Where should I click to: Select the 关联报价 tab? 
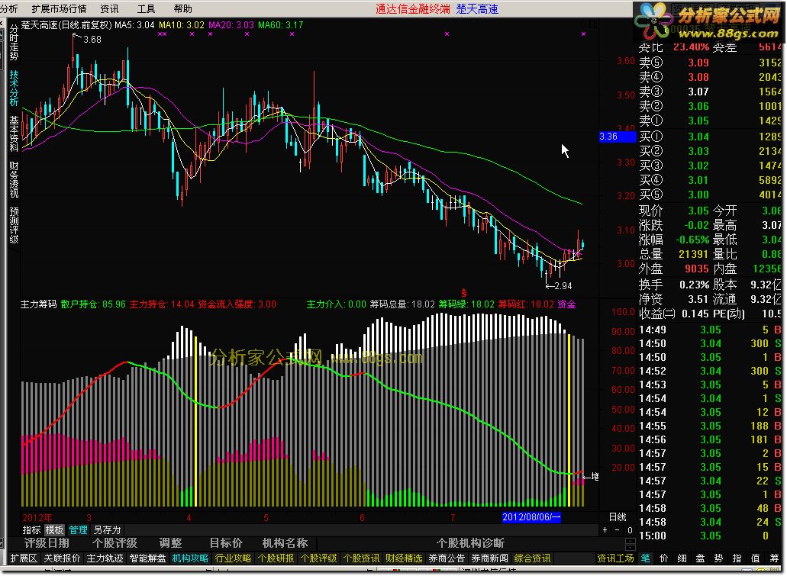(x=62, y=558)
